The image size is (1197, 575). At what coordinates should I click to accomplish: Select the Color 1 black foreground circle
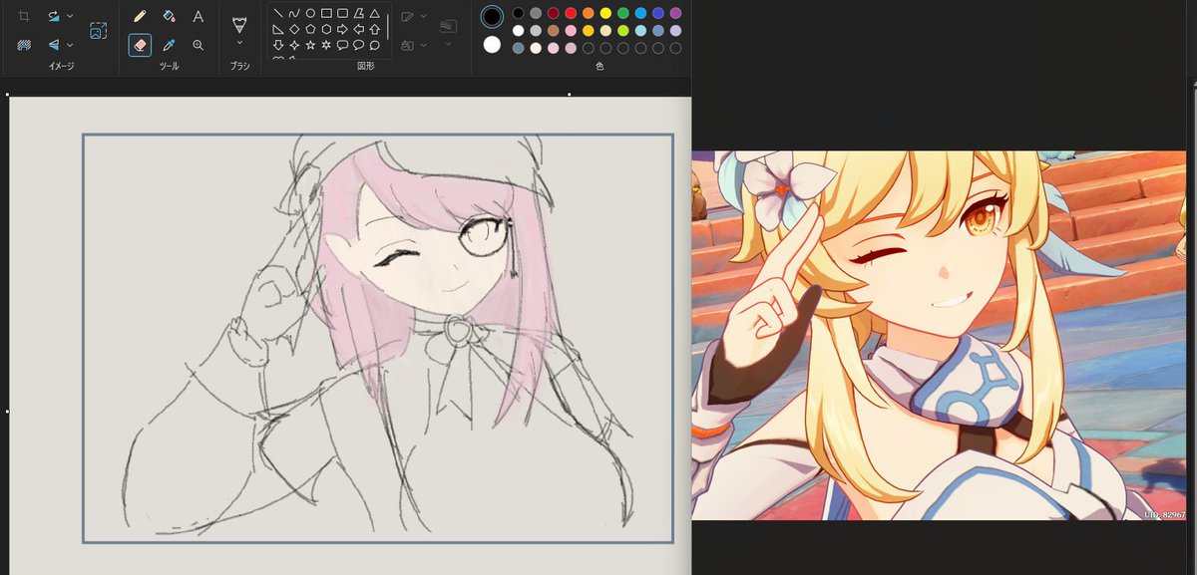tap(492, 16)
